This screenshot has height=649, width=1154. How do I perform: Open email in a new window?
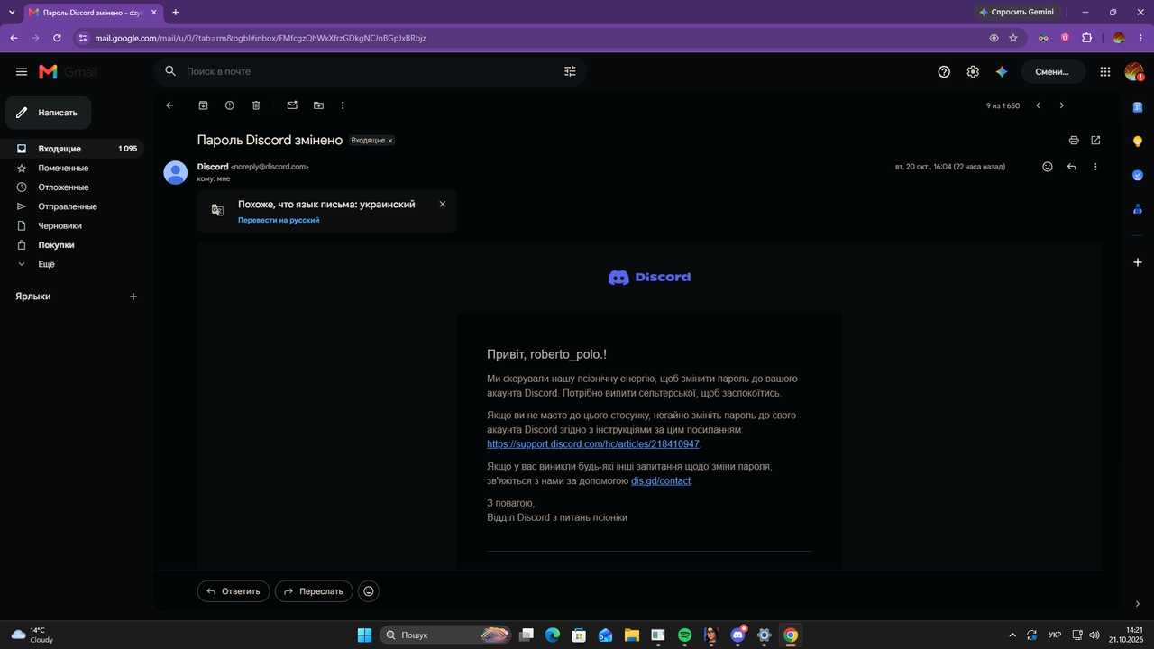click(x=1095, y=141)
